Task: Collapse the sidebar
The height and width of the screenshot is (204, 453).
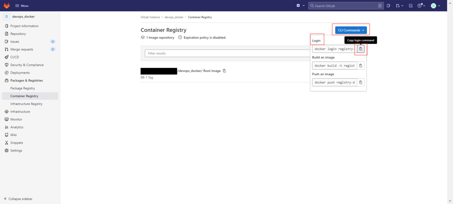Action: 18,199
